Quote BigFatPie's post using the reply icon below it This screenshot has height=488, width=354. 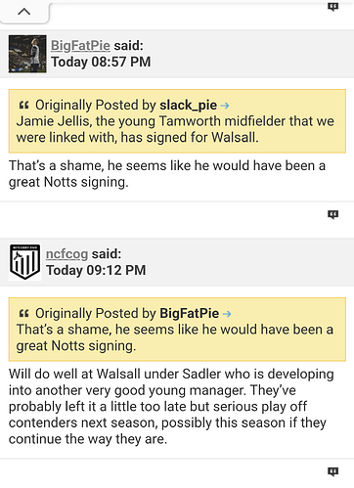[x=332, y=214]
